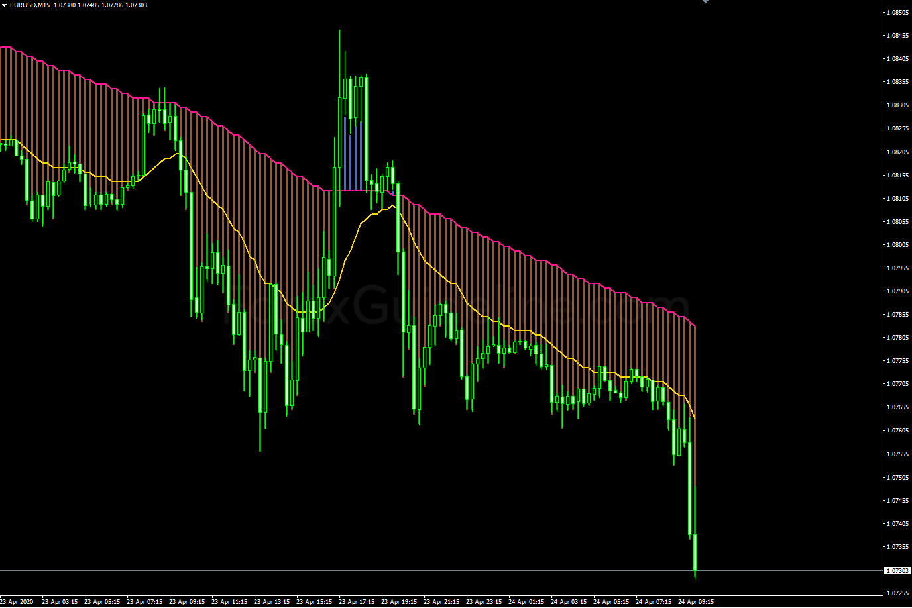Click the 24 Apr 07:15 time label
The width and height of the screenshot is (912, 608).
pos(654,602)
